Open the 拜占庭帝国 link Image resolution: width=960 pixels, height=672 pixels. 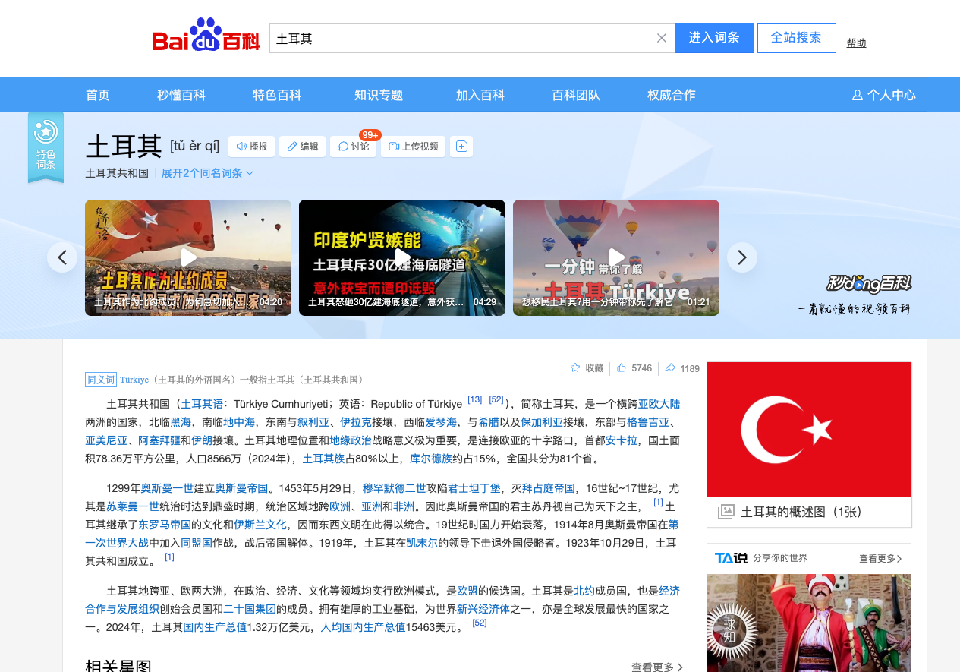[x=549, y=488]
